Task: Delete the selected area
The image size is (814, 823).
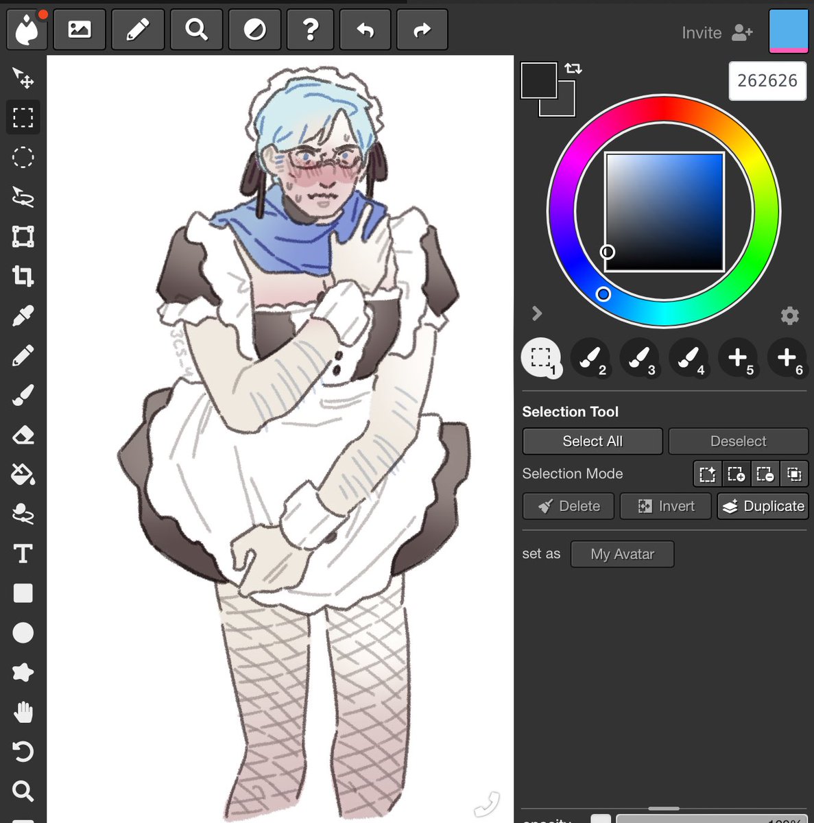Action: [x=568, y=506]
